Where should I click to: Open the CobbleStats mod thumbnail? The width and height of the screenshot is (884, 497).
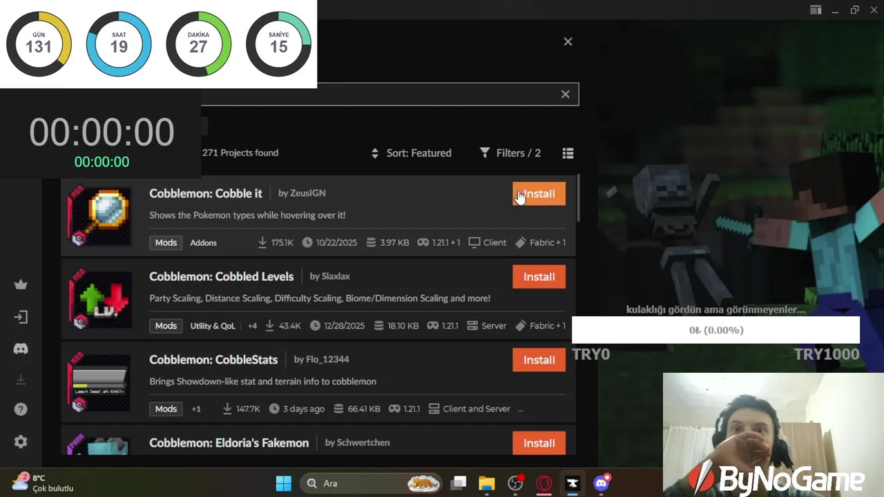coord(99,383)
